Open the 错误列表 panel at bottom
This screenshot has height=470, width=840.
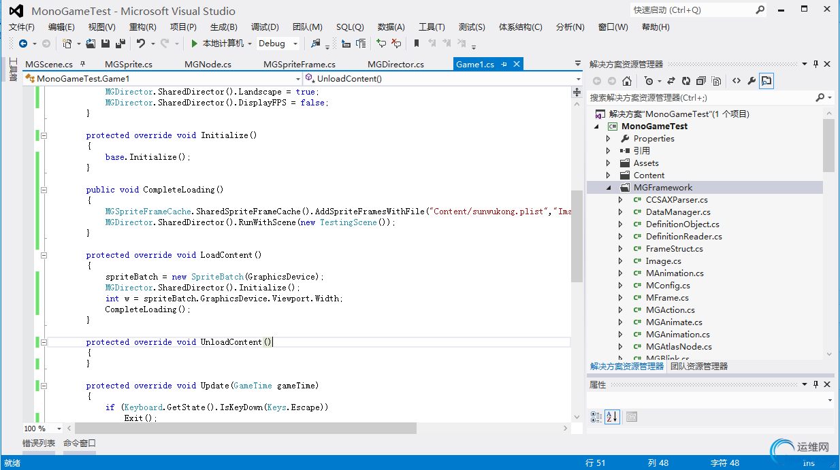click(x=39, y=443)
